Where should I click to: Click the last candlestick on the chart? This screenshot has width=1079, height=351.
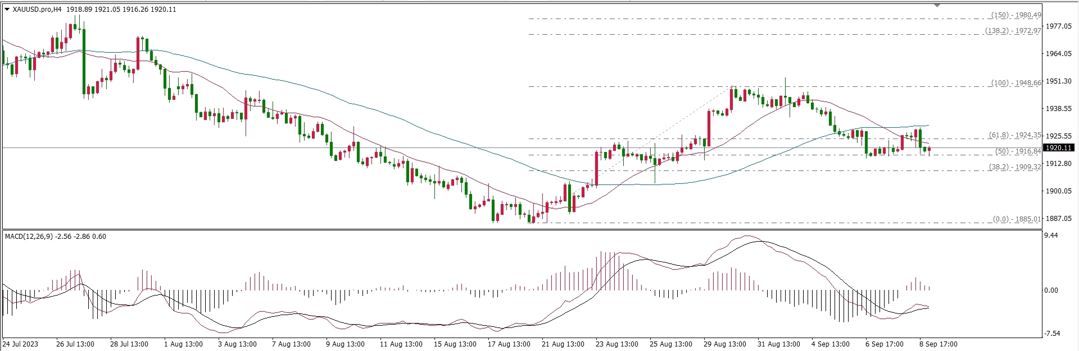tap(929, 150)
